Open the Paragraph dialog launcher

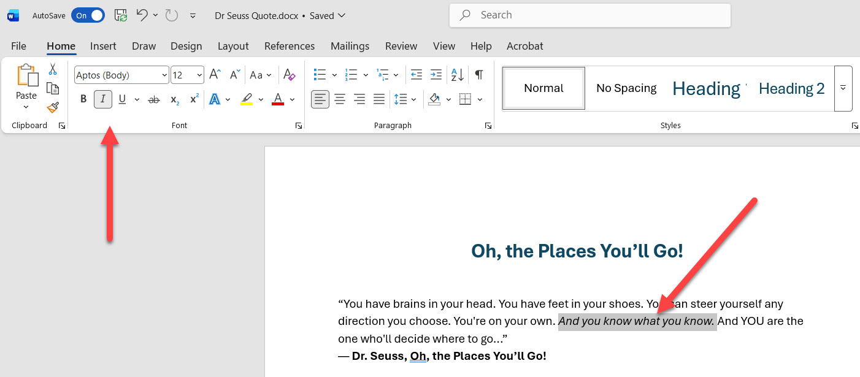pyautogui.click(x=488, y=126)
